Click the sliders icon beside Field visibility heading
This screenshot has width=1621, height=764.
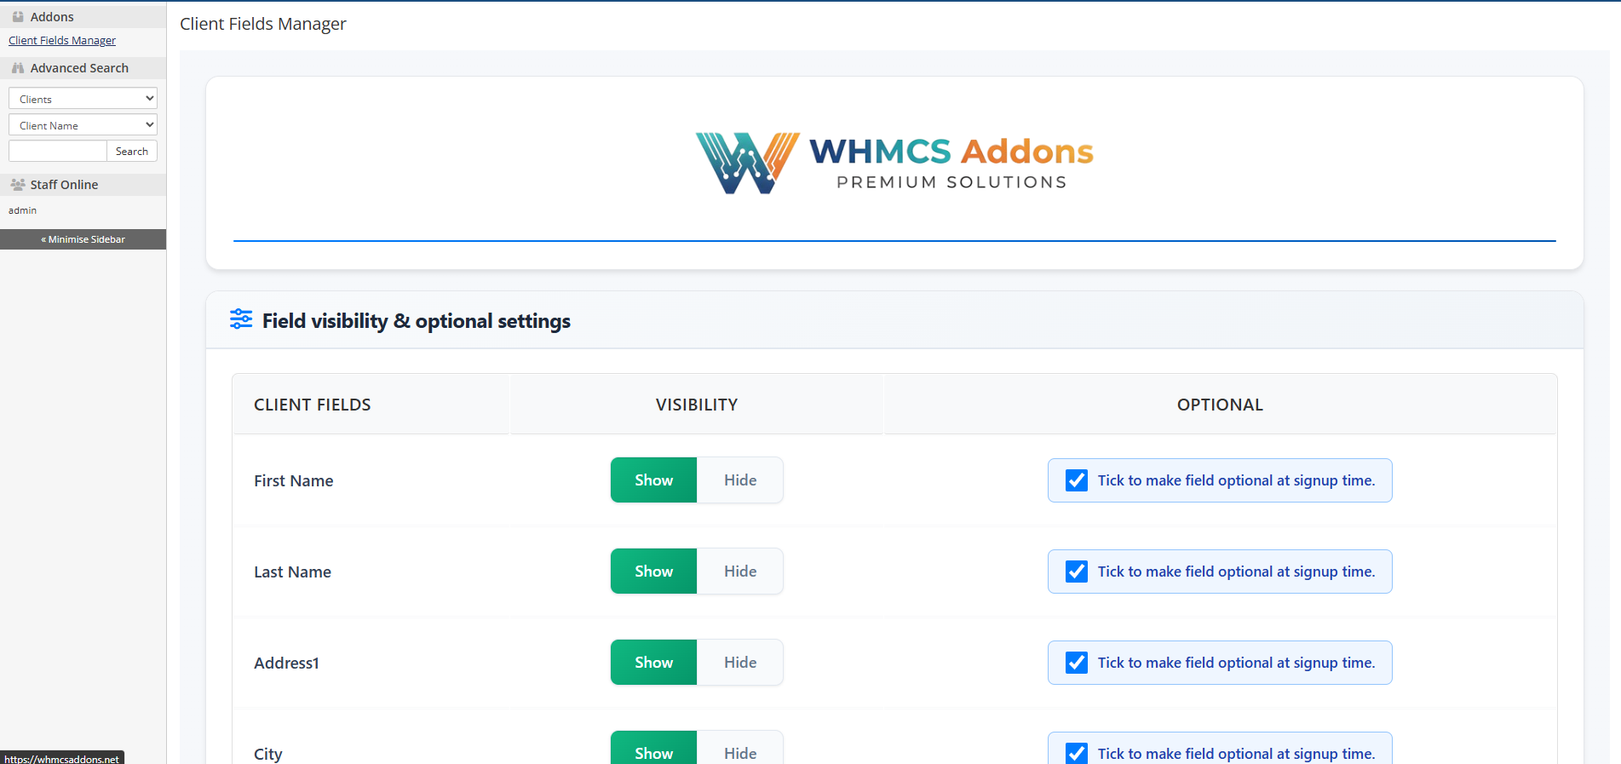pos(241,319)
